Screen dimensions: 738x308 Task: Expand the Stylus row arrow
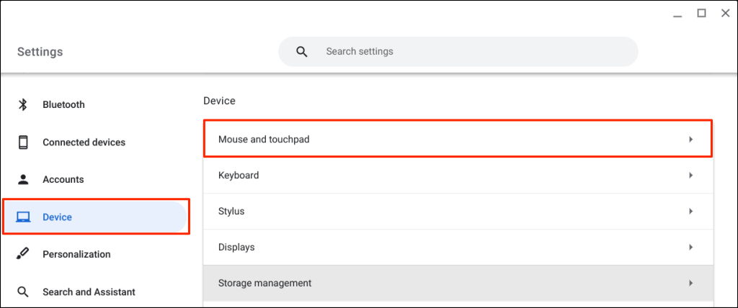coord(690,212)
